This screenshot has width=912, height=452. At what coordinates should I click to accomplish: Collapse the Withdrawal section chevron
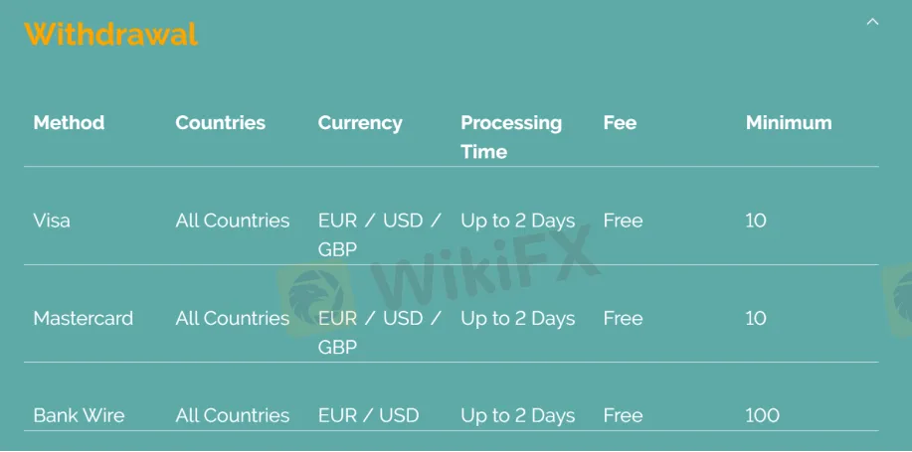click(x=872, y=22)
